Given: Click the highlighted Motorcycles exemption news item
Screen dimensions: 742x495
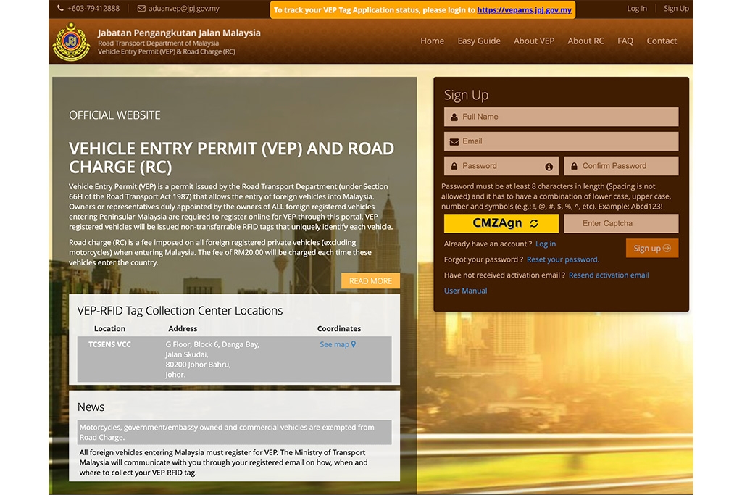Looking at the screenshot, I should (234, 432).
